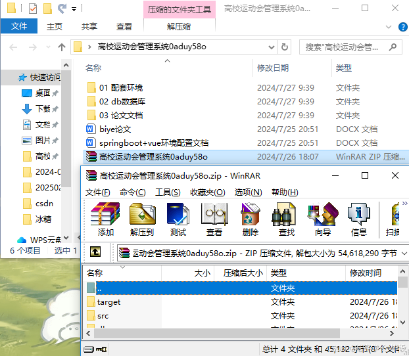Screen dimensions: 409x356
Task: Click the Explorer refresh button
Action: (x=284, y=47)
